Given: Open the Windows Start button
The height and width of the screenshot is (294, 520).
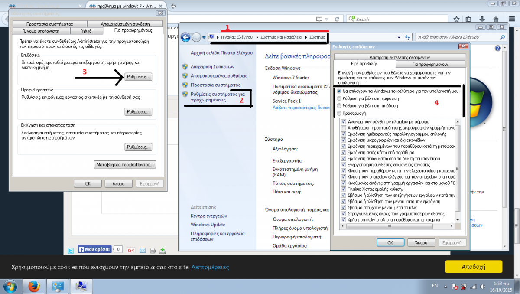Looking at the screenshot, I should (x=10, y=286).
